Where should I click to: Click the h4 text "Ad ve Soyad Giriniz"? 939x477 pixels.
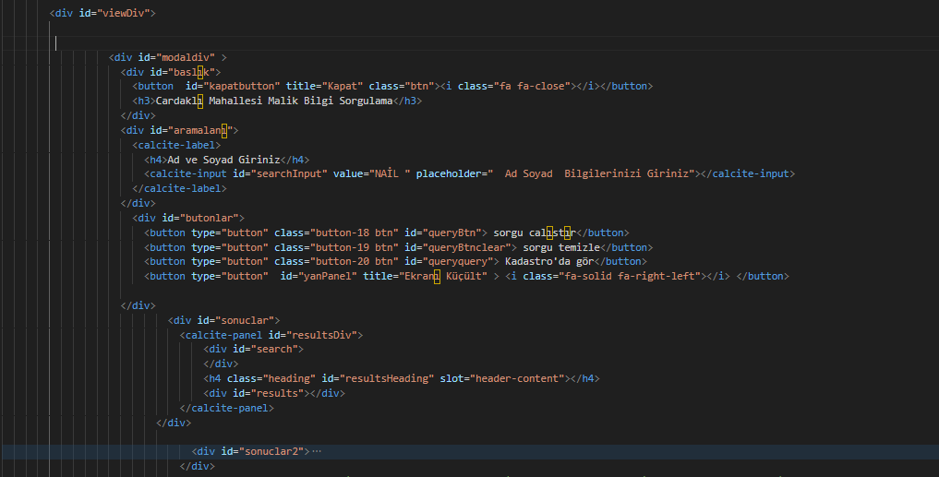223,159
